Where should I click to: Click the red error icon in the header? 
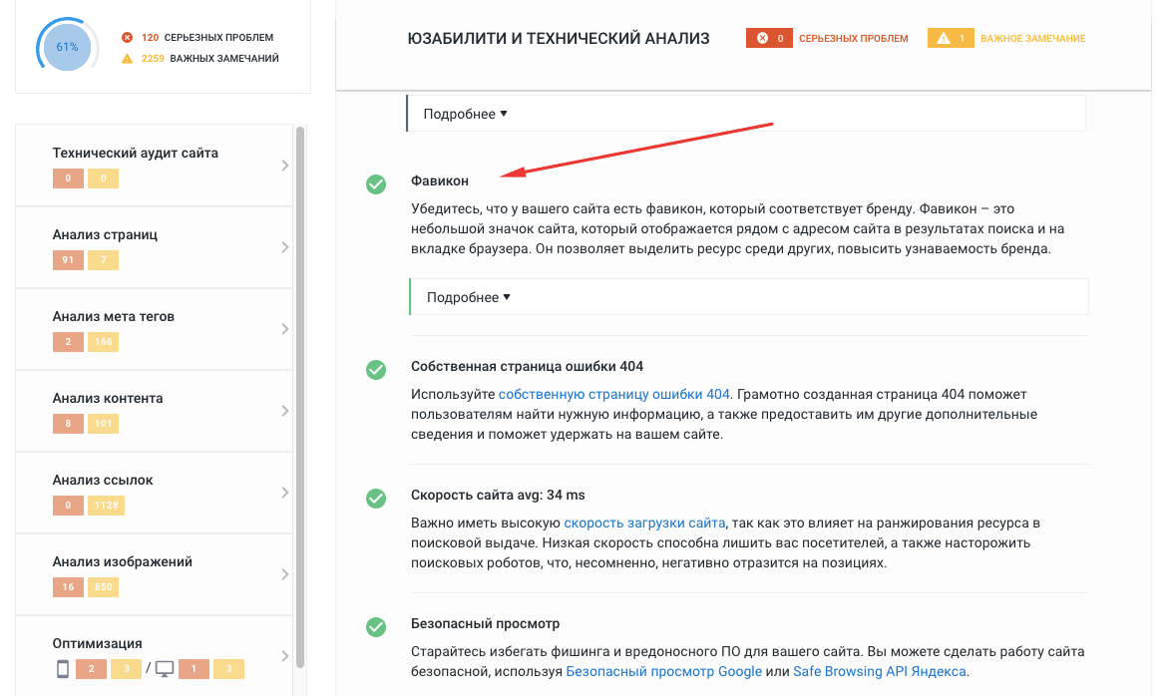tap(763, 39)
